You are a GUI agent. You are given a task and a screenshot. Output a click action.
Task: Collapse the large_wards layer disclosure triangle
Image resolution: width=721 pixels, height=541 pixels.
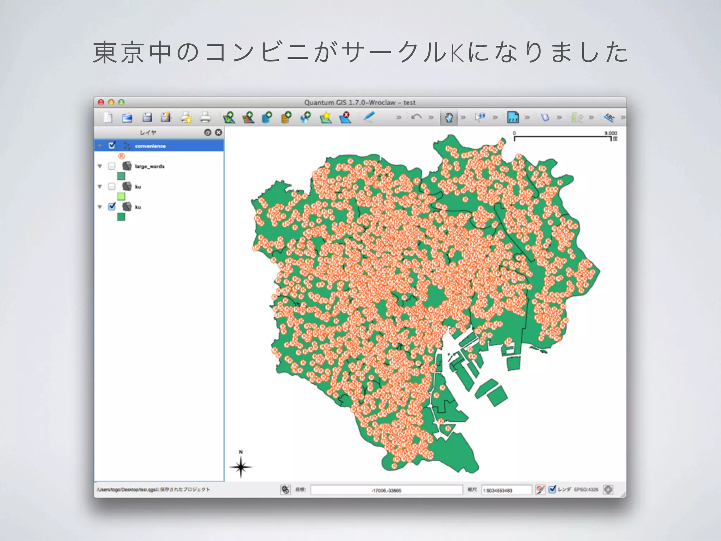coord(100,166)
